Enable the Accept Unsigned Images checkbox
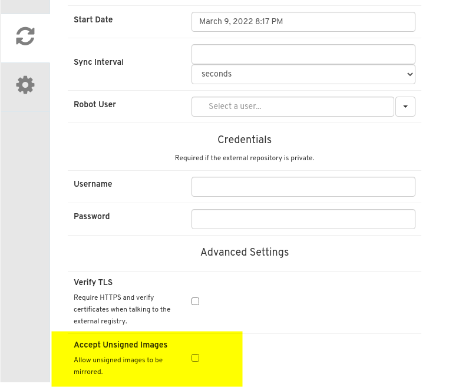The width and height of the screenshot is (472, 387). 195,358
